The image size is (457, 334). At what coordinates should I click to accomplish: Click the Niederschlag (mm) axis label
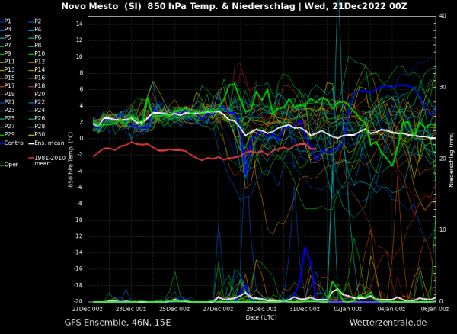(451, 159)
